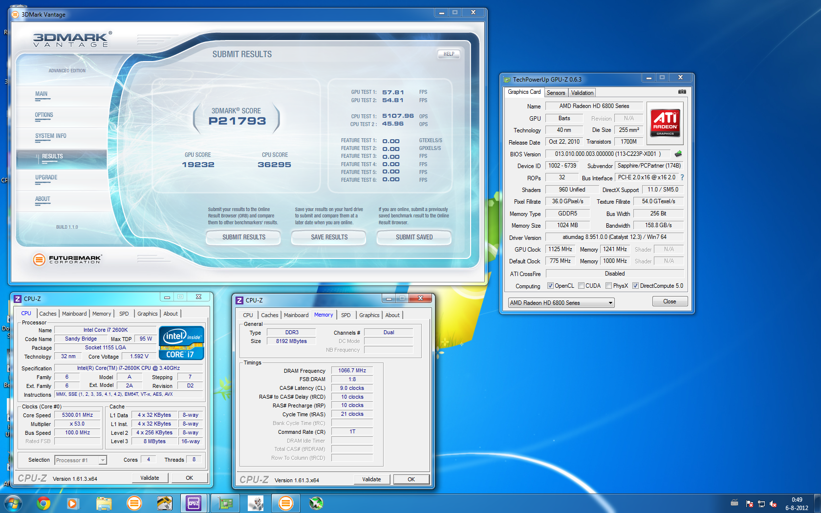Click the purple CPU-Z taskbar icon
Screen dimensions: 821x513
point(194,503)
